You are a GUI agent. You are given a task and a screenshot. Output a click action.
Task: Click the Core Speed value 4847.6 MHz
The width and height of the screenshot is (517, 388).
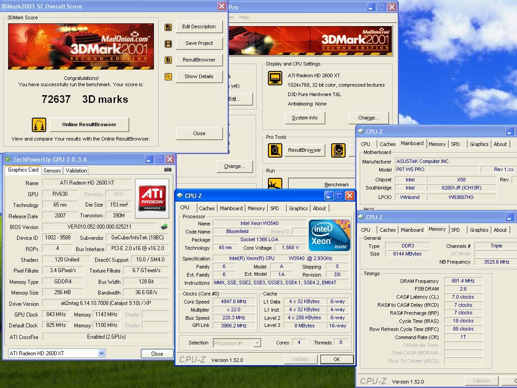234,302
